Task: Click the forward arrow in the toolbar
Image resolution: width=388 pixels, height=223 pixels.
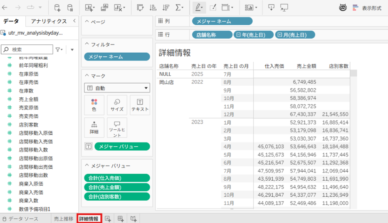Action: (x=18, y=7)
